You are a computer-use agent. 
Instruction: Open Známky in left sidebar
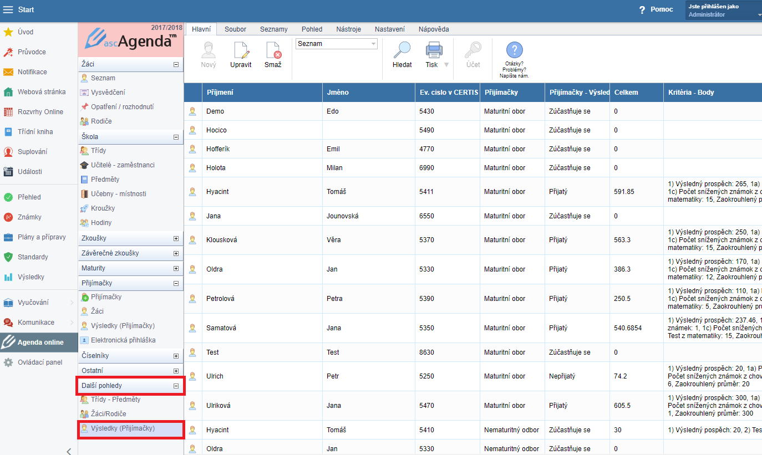point(29,217)
